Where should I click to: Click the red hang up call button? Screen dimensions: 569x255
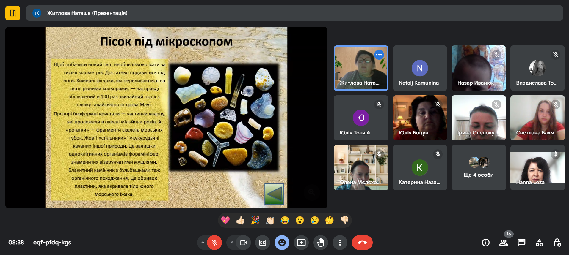coord(362,243)
